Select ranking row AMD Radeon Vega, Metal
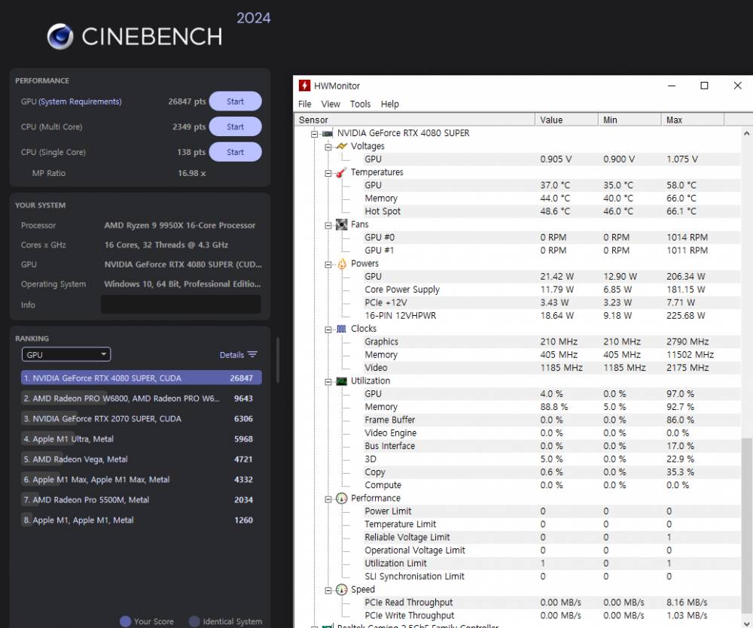The height and width of the screenshot is (628, 753). 142,459
